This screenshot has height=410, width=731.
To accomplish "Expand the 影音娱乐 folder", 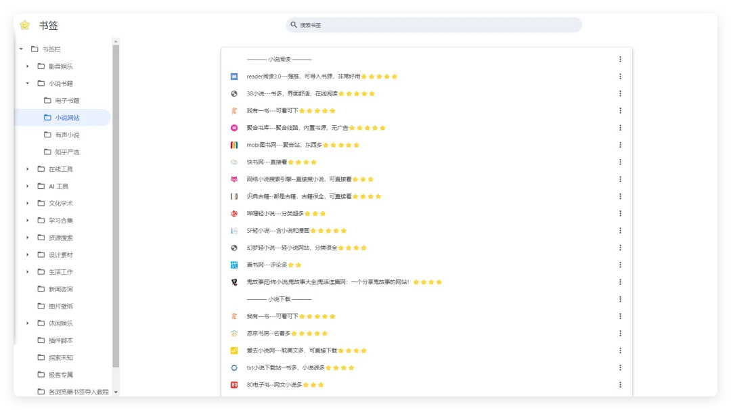I will pyautogui.click(x=28, y=66).
